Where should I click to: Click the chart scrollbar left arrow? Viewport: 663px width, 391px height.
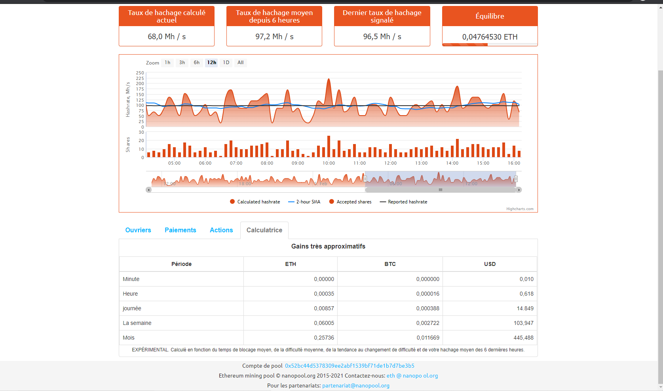click(149, 190)
